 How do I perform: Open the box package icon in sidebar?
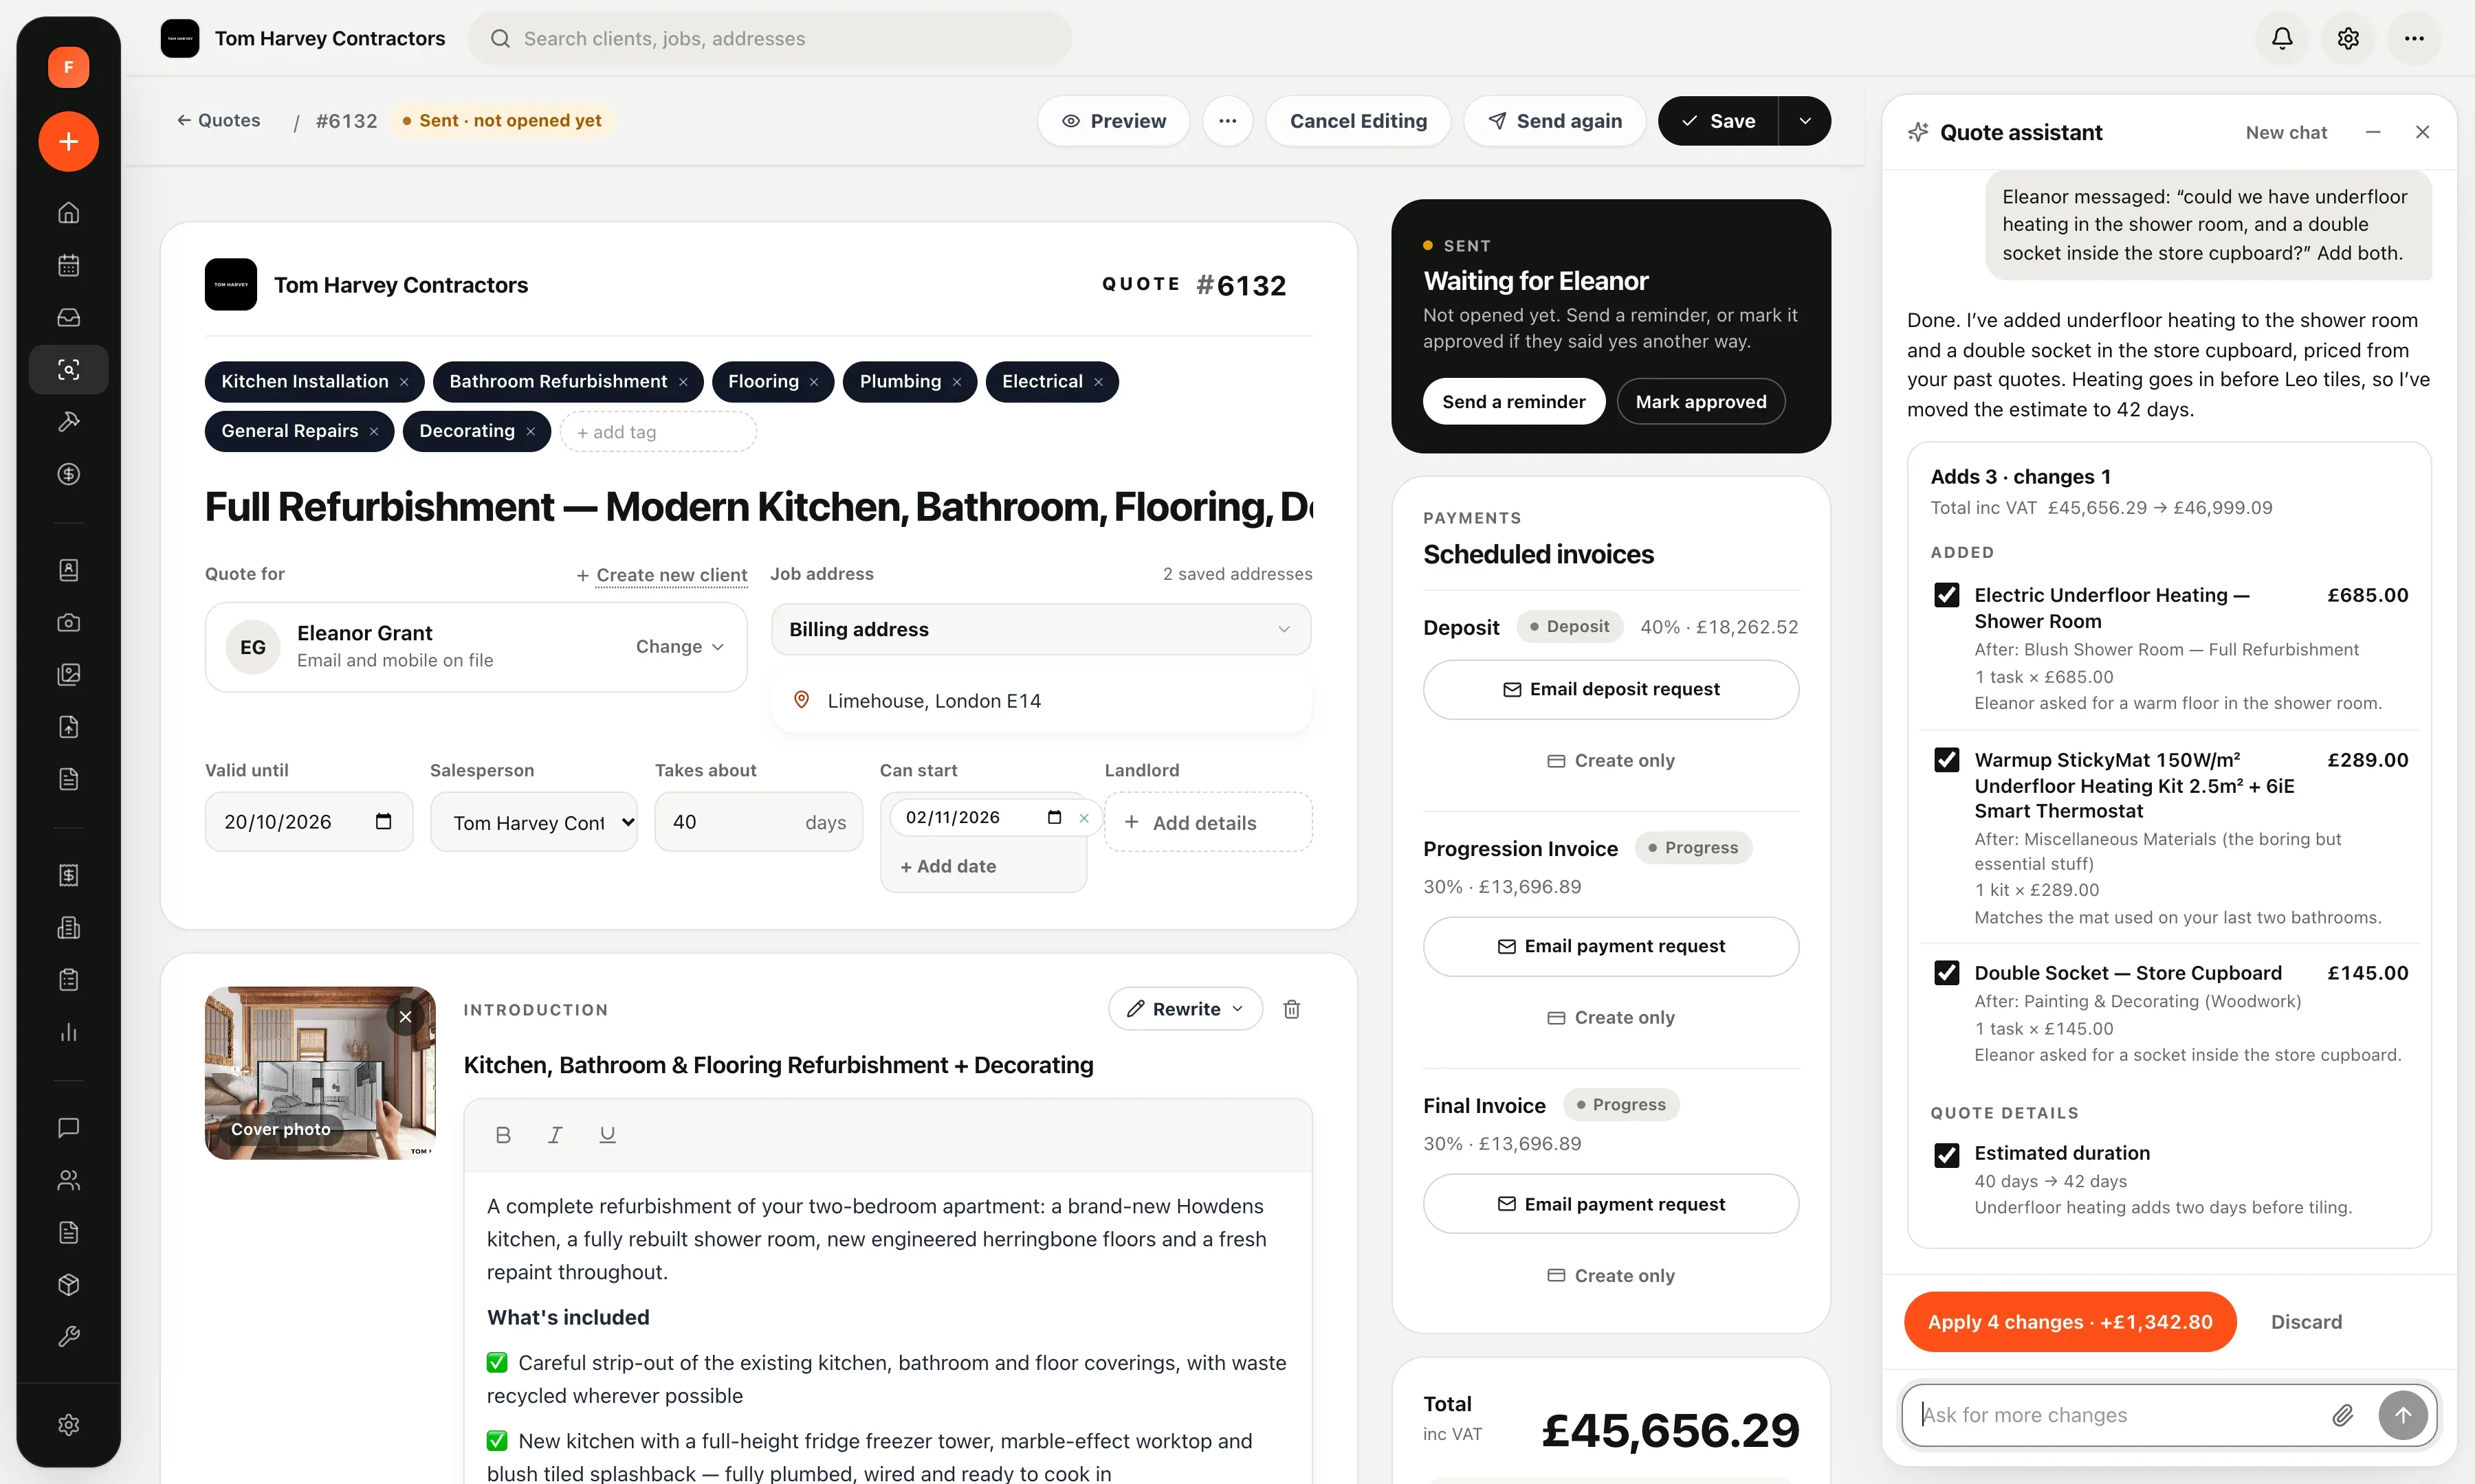click(68, 1284)
